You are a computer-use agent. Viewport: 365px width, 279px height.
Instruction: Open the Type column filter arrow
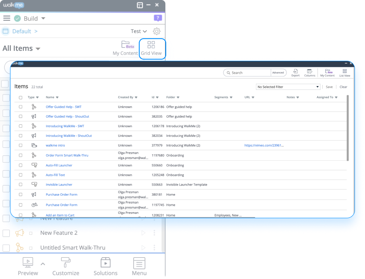click(37, 97)
